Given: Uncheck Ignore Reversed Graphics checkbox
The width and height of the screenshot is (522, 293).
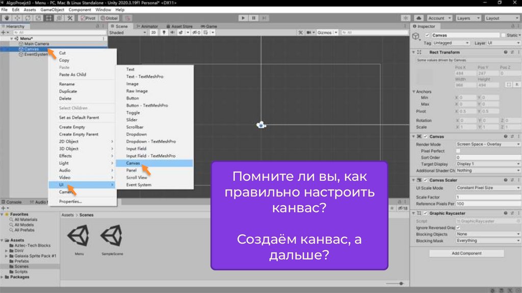Looking at the screenshot, I should coord(458,228).
